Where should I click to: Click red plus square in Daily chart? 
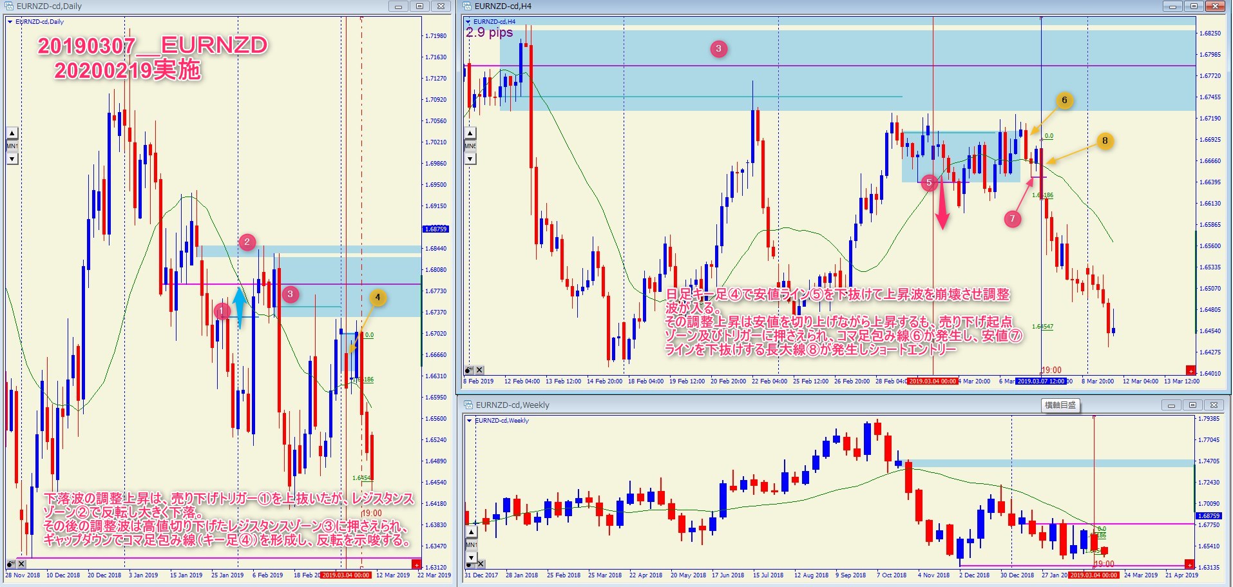(416, 565)
